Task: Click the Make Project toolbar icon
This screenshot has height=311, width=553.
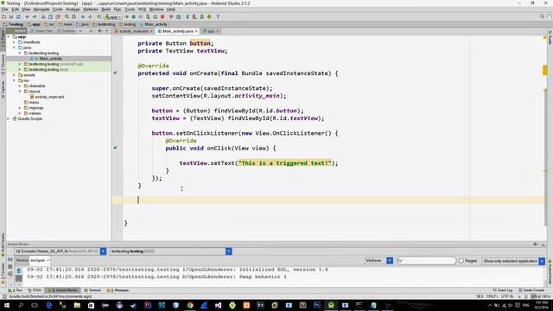Action: tap(99, 17)
